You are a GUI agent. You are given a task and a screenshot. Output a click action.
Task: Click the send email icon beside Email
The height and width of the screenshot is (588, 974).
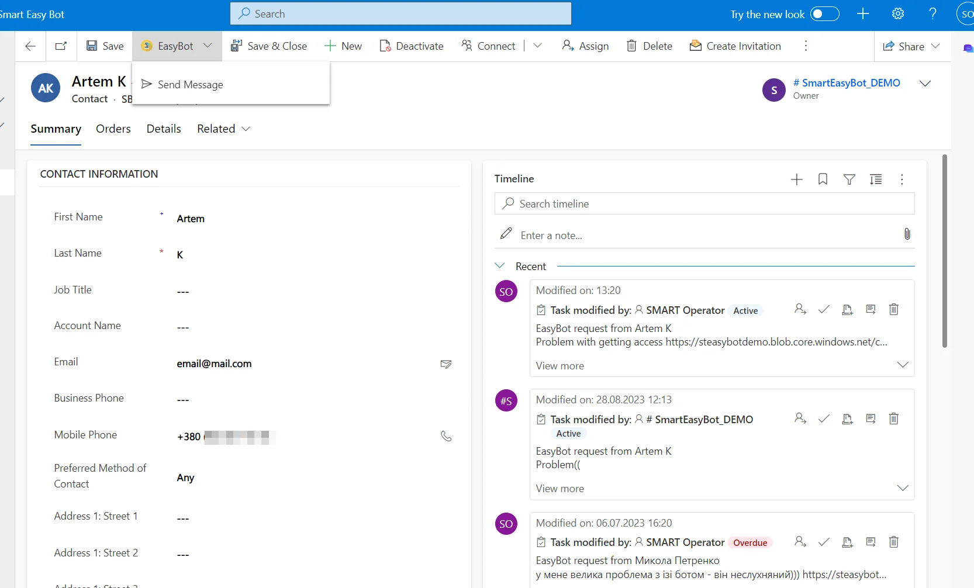[x=445, y=364]
